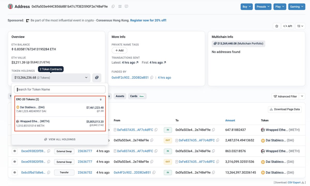Viewport: 310px width, 186px height.
Task: Open the comment icon next to the address
Action: [x=127, y=6]
